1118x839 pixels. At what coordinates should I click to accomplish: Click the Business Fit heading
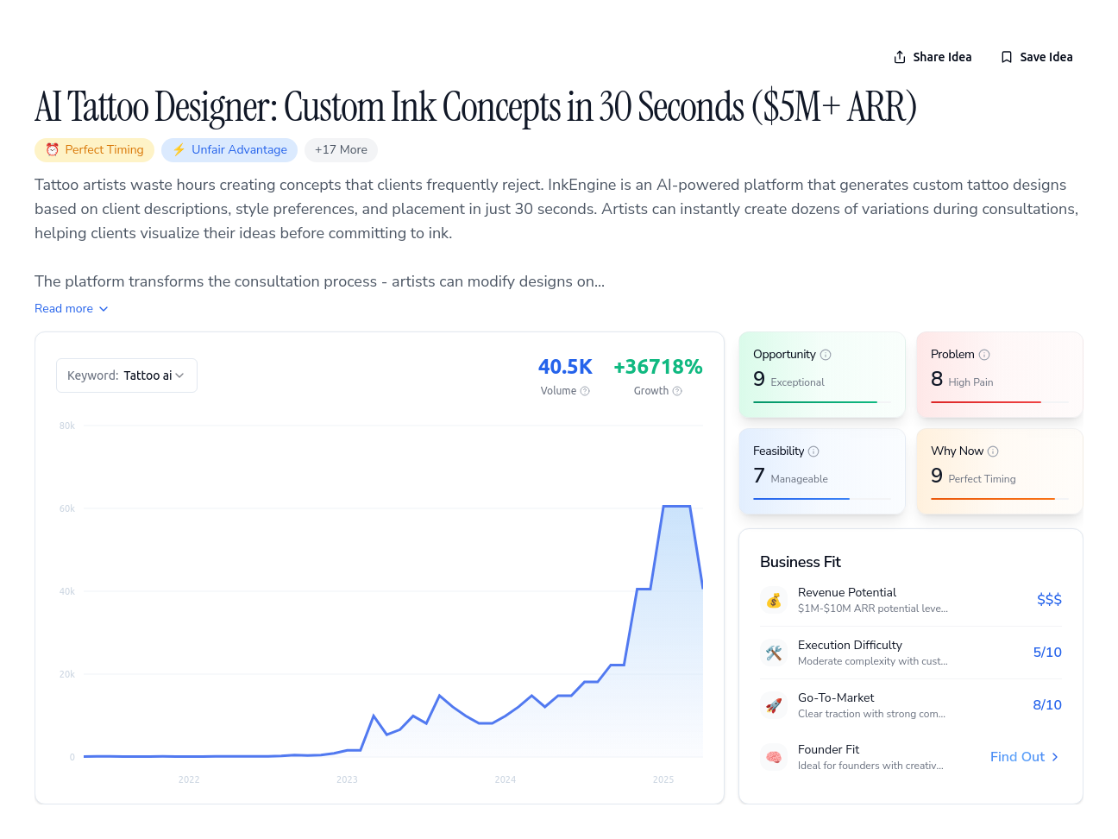pos(801,562)
